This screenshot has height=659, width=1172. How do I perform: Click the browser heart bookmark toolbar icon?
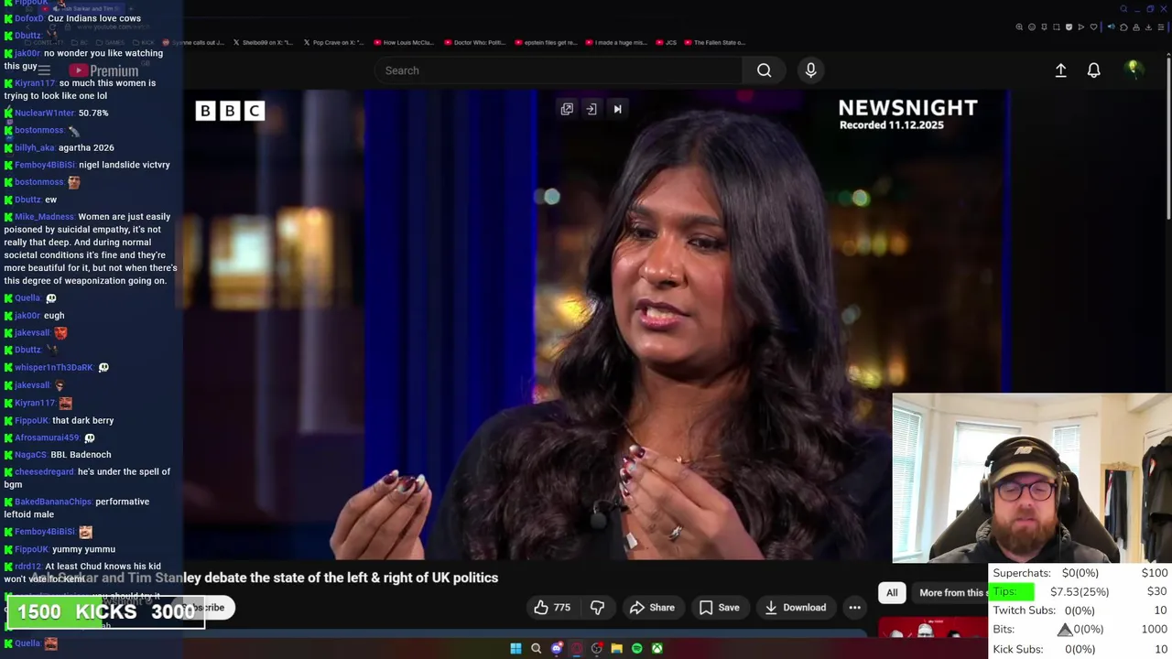pyautogui.click(x=1093, y=27)
